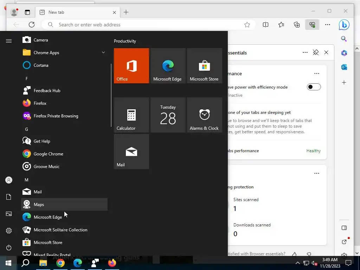Open Settings gear in Start sidebar
This screenshot has height=270, width=360.
tap(9, 231)
